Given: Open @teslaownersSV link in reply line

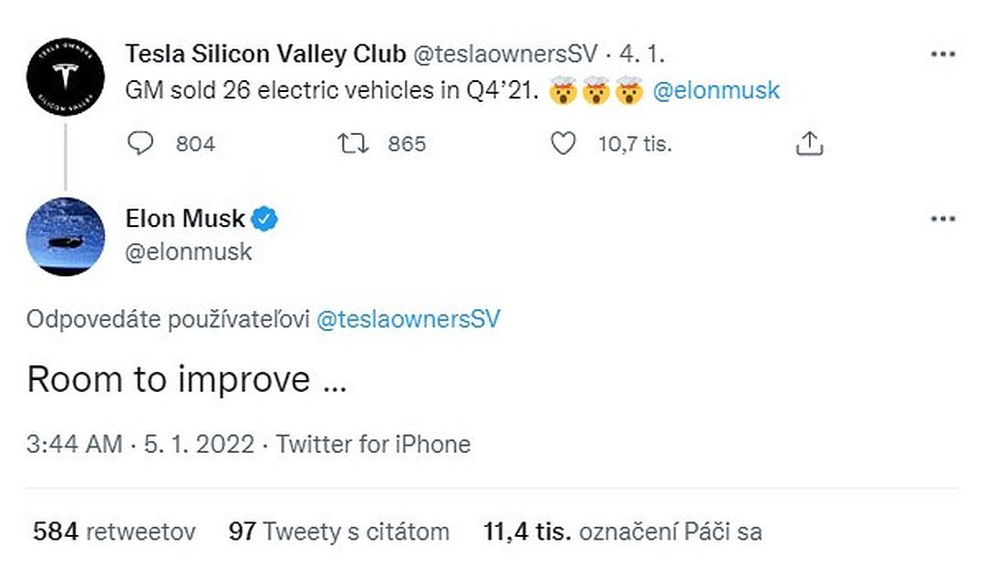Looking at the screenshot, I should (x=409, y=319).
